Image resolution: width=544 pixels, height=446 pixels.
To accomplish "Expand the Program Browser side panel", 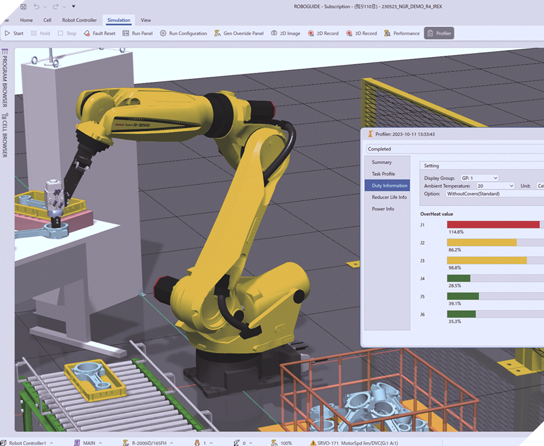I will tap(5, 78).
